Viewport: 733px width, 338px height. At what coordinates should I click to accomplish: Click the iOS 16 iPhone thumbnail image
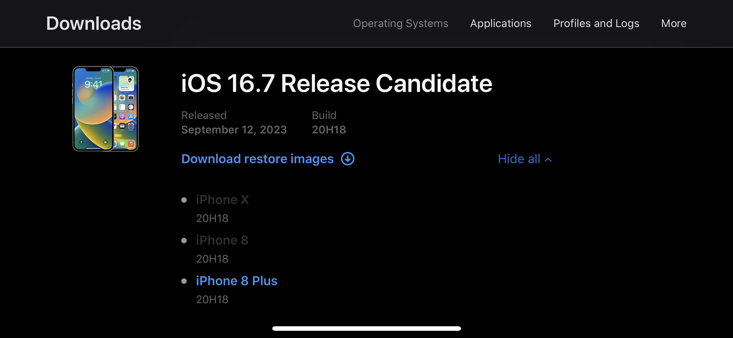[105, 109]
